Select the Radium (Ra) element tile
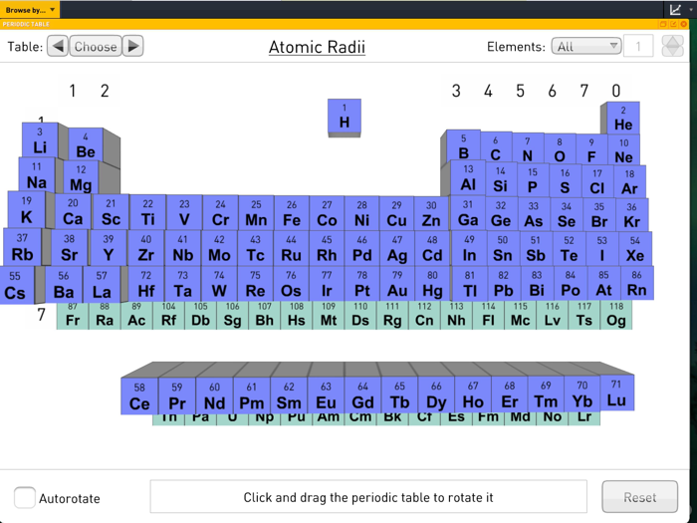Image resolution: width=697 pixels, height=523 pixels. [x=105, y=315]
